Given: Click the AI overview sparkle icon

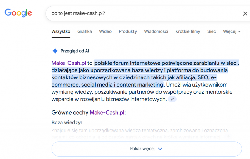Looking at the screenshot, I should click(55, 51).
